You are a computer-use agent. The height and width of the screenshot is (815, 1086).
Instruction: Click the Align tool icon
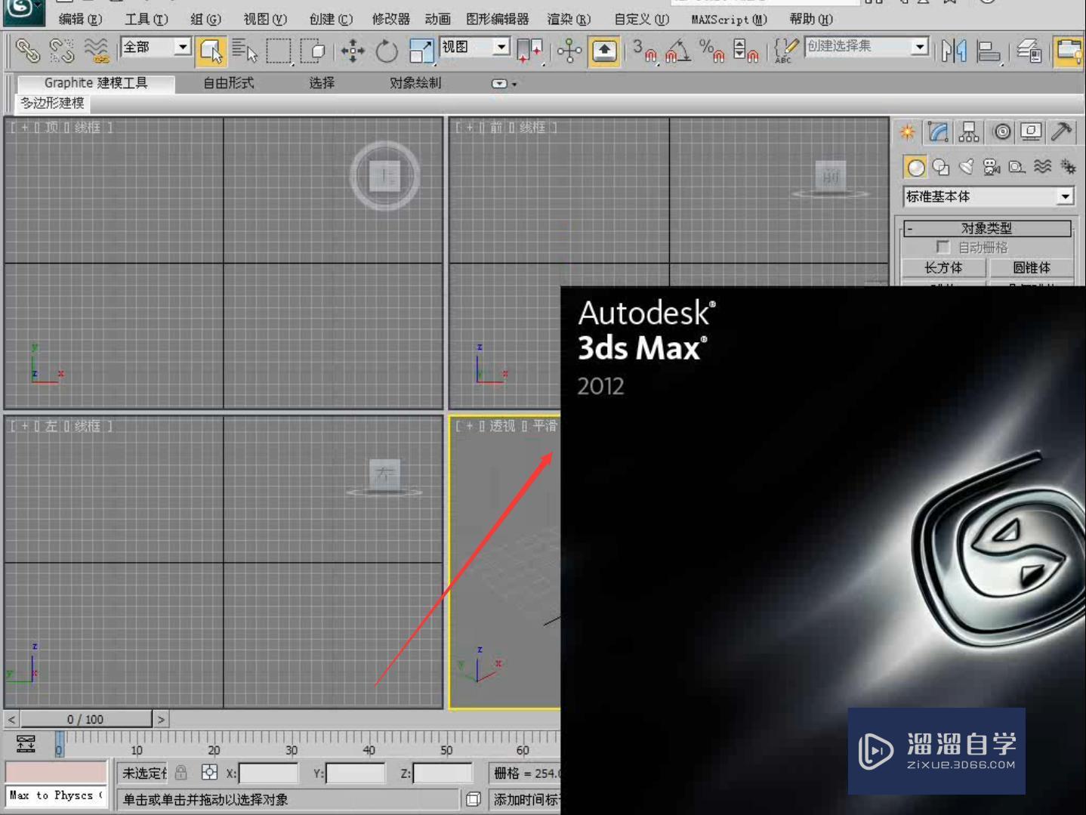(x=988, y=51)
